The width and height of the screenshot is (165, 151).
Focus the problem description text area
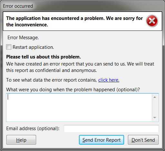point(79,107)
